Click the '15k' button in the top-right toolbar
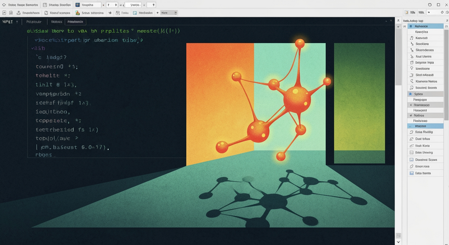Viewport: 449px width, 245px height. (410, 12)
